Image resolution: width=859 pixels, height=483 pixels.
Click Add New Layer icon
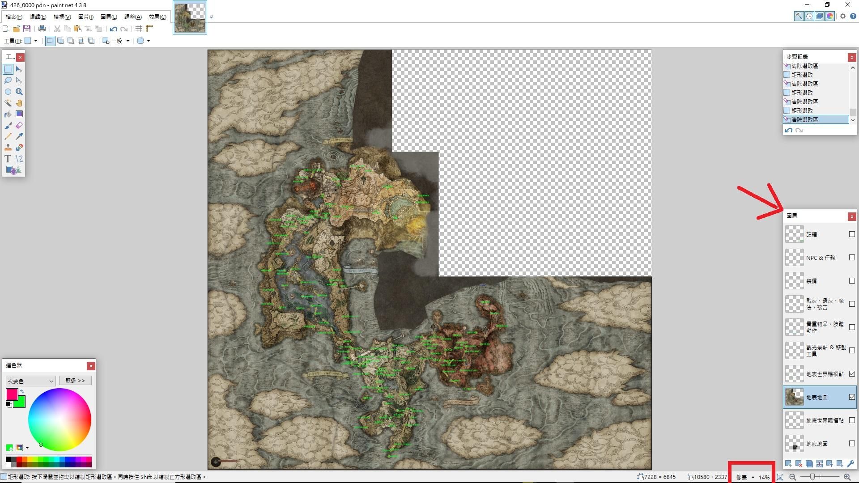point(788,464)
